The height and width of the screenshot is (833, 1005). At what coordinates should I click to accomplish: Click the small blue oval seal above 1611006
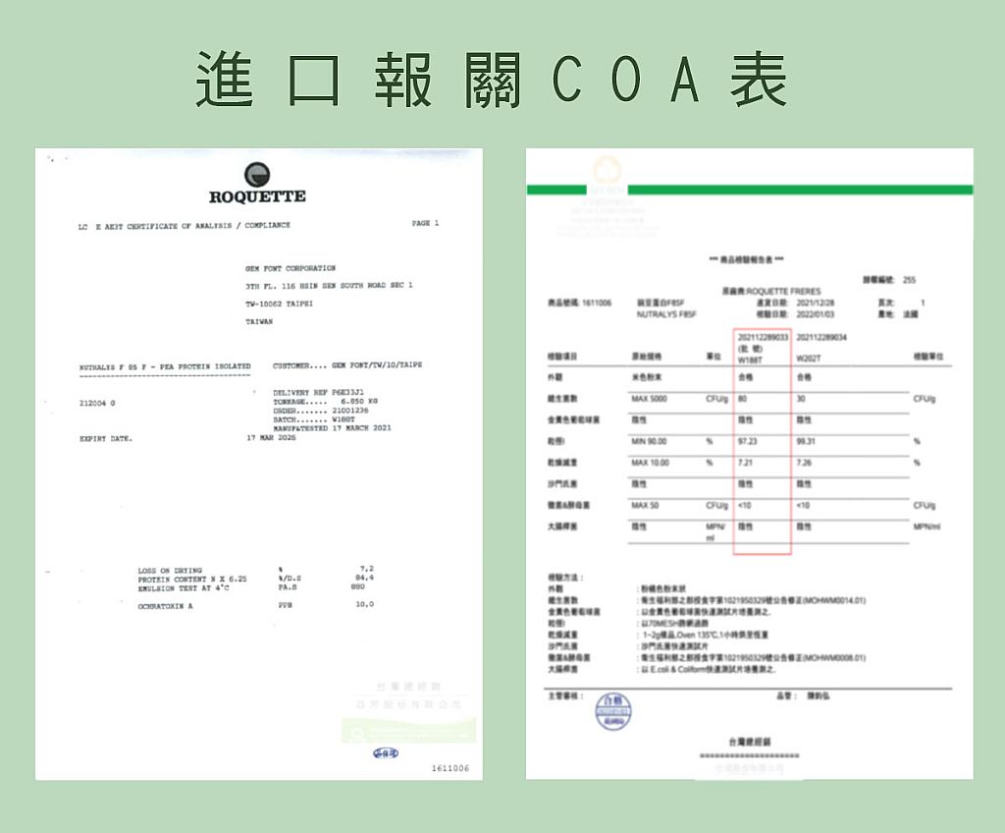[x=385, y=752]
